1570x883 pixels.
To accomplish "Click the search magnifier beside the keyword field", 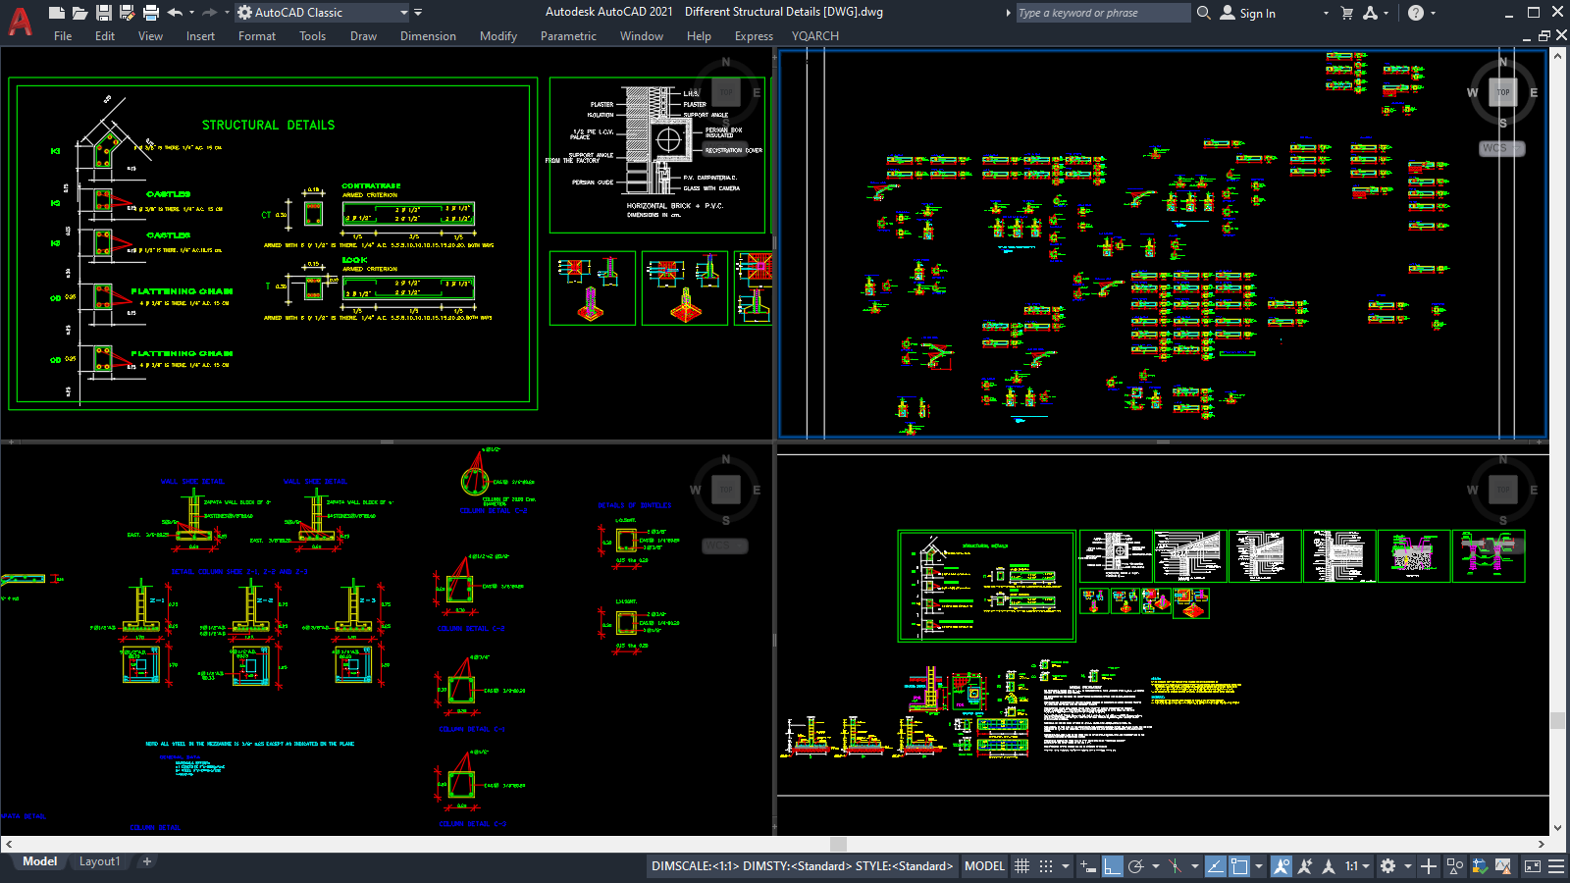I will click(1203, 13).
